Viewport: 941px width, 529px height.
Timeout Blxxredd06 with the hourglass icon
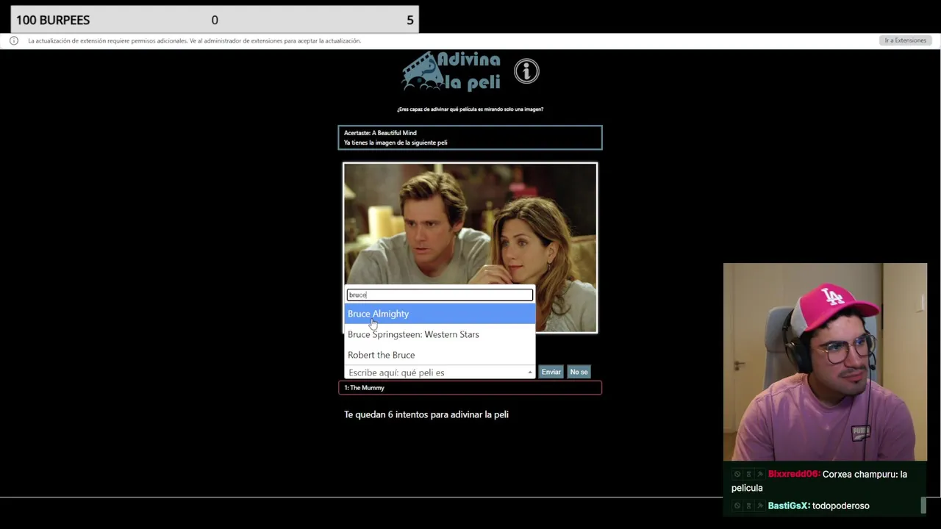tap(749, 475)
